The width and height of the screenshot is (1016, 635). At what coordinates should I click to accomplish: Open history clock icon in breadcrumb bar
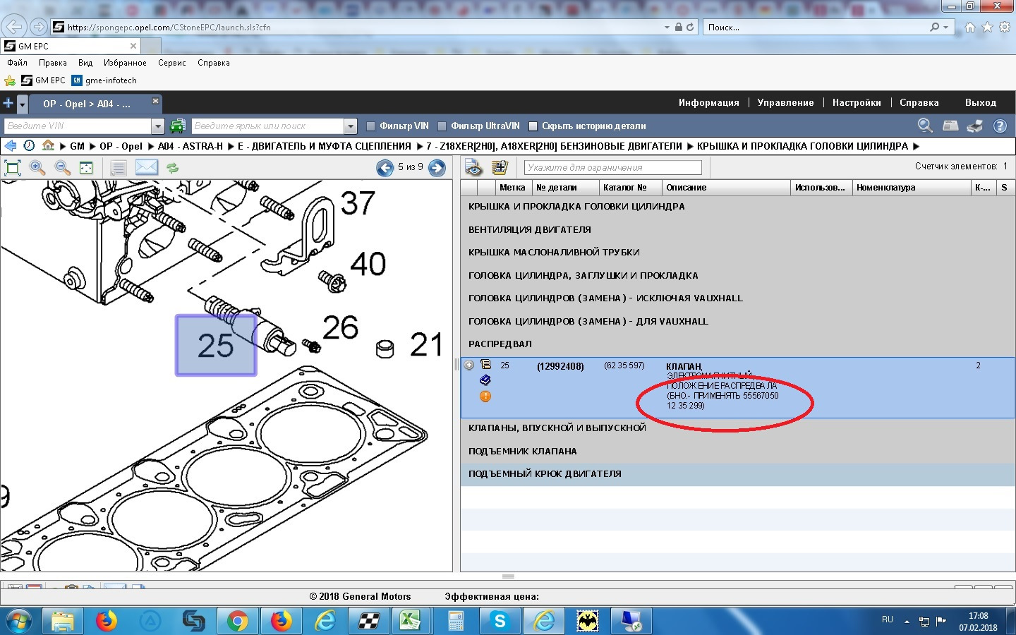29,145
